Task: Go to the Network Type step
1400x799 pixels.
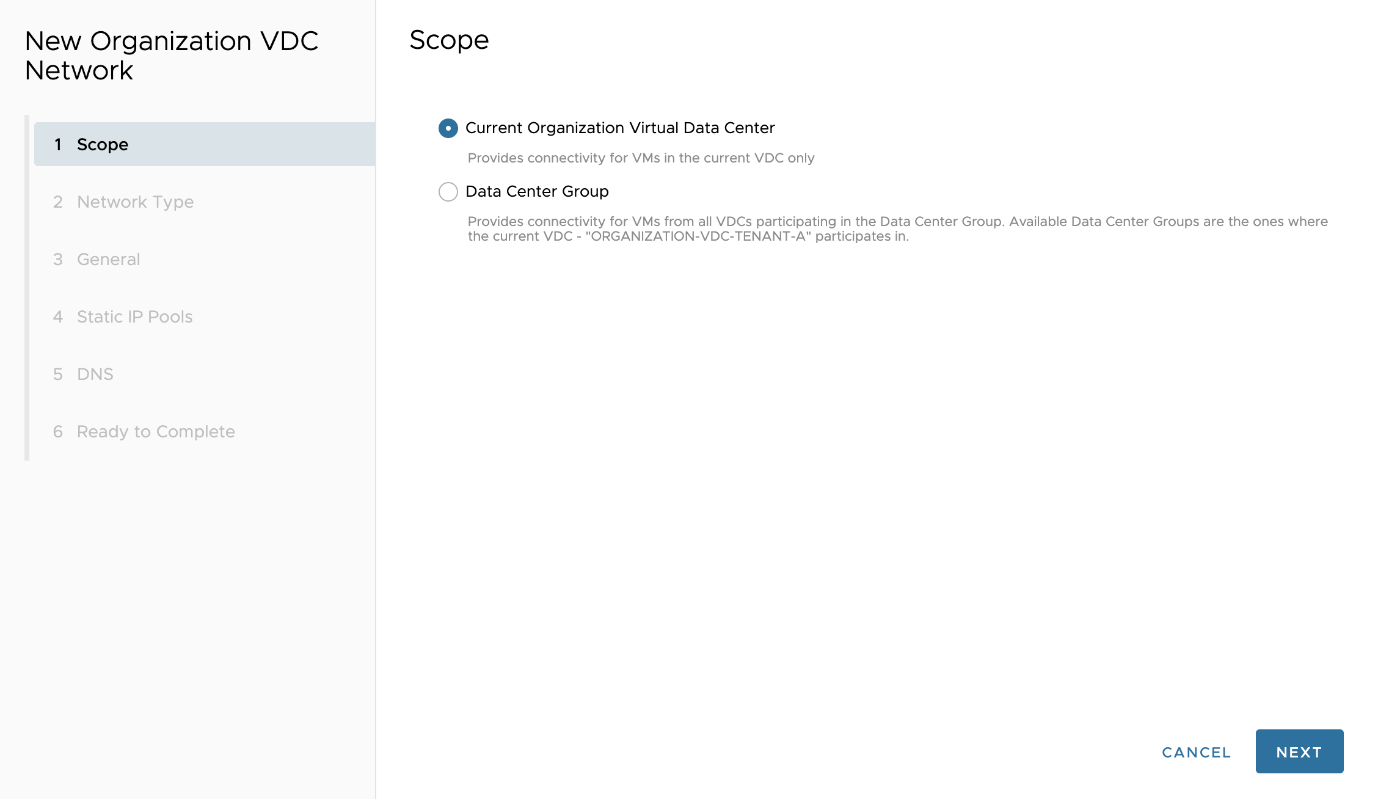Action: [135, 202]
